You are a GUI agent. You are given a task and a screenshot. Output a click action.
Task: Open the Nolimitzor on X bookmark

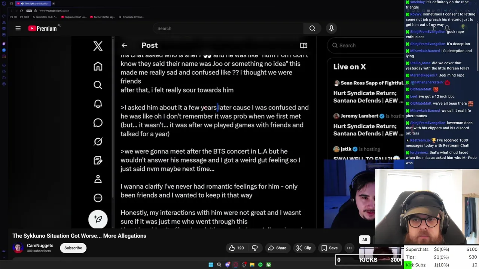click(46, 17)
